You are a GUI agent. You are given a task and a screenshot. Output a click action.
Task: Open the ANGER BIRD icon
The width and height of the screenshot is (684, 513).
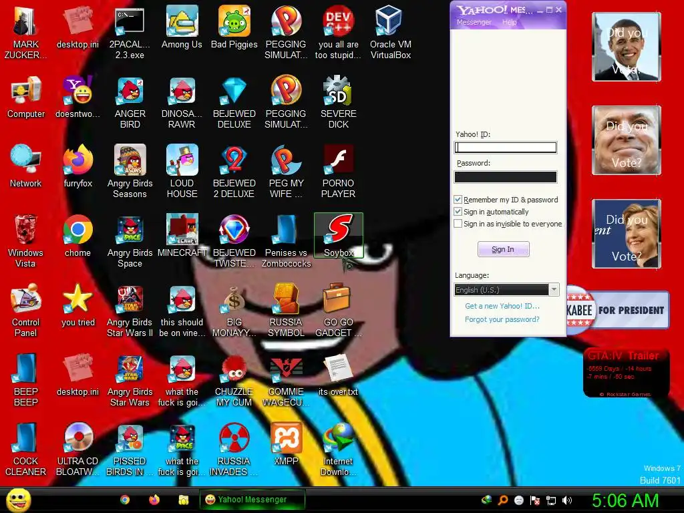[130, 102]
